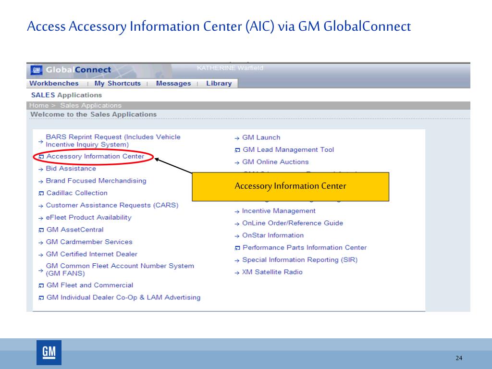Click the popup icon beside GM Individual Dealer Co-Op

(x=41, y=298)
